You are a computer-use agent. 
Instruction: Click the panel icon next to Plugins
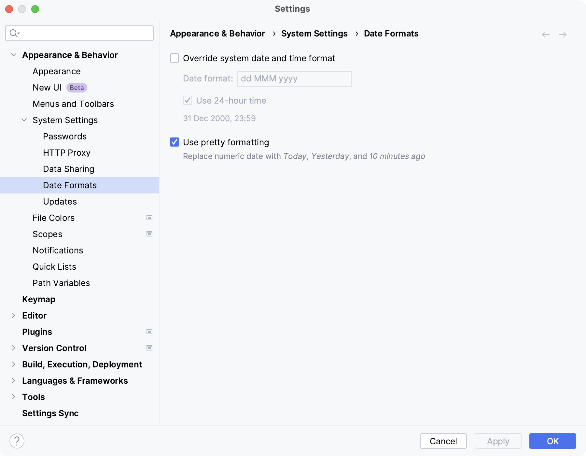pos(149,332)
